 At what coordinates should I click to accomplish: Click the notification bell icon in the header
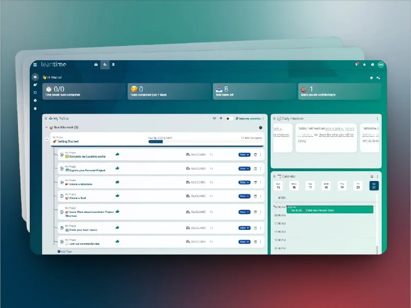(x=364, y=65)
